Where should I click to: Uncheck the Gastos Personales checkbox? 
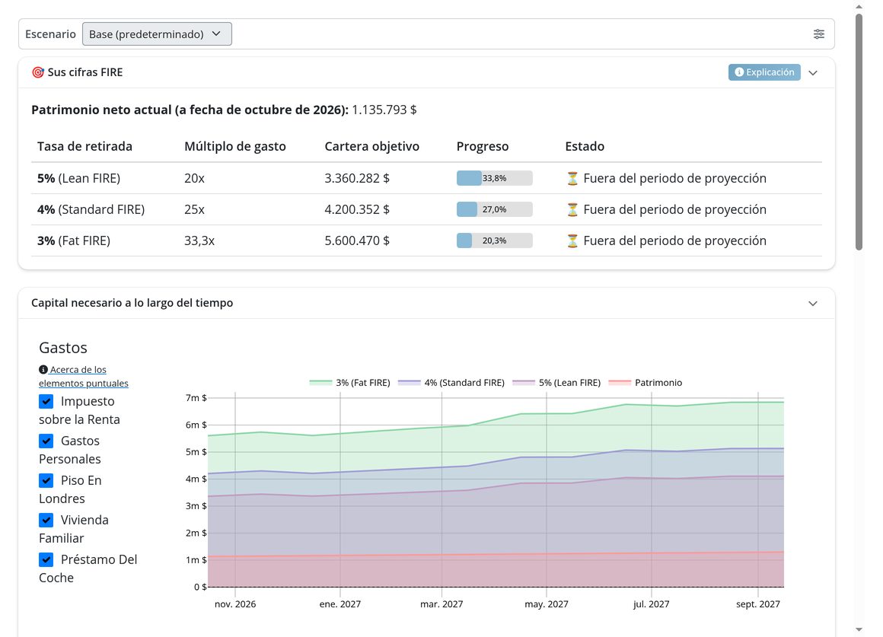click(x=46, y=441)
